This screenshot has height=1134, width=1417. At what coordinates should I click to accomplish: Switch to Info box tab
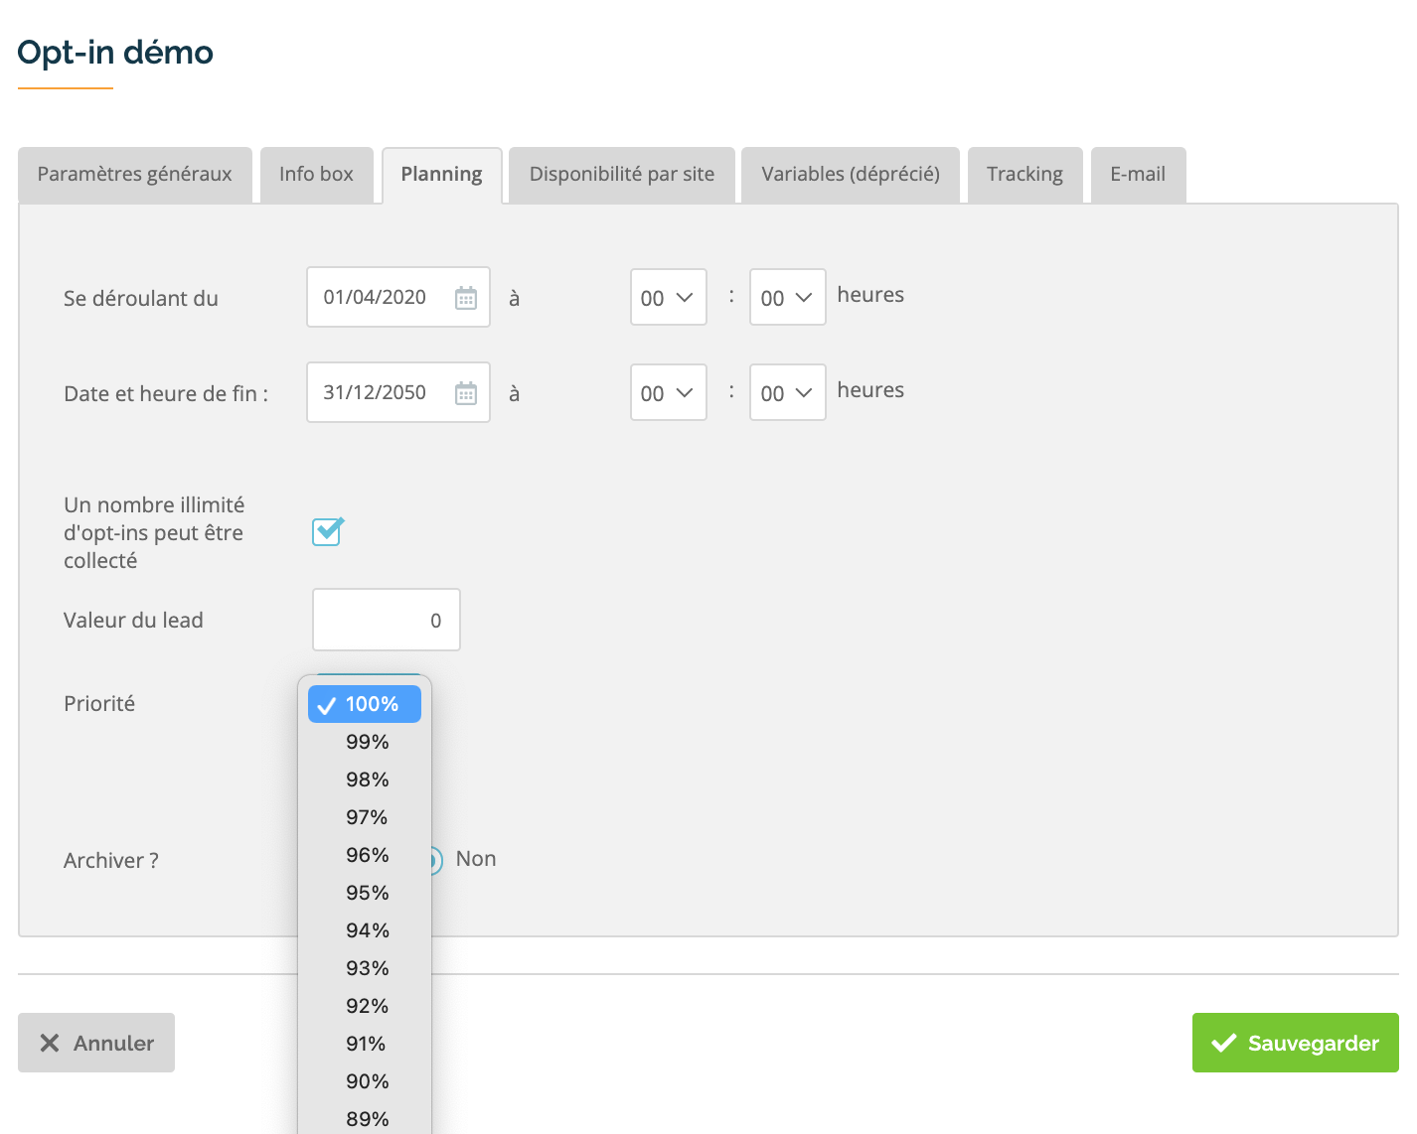click(316, 175)
